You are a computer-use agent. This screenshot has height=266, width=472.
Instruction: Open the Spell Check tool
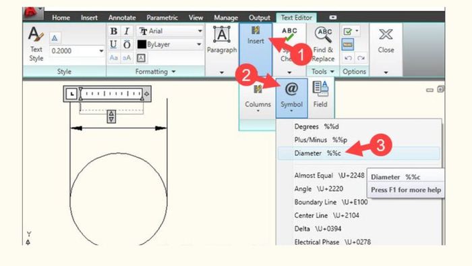click(289, 44)
